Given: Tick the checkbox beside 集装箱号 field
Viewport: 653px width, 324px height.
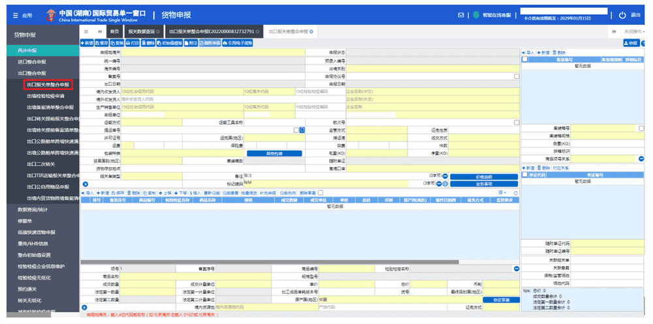Looking at the screenshot, I should [641, 128].
